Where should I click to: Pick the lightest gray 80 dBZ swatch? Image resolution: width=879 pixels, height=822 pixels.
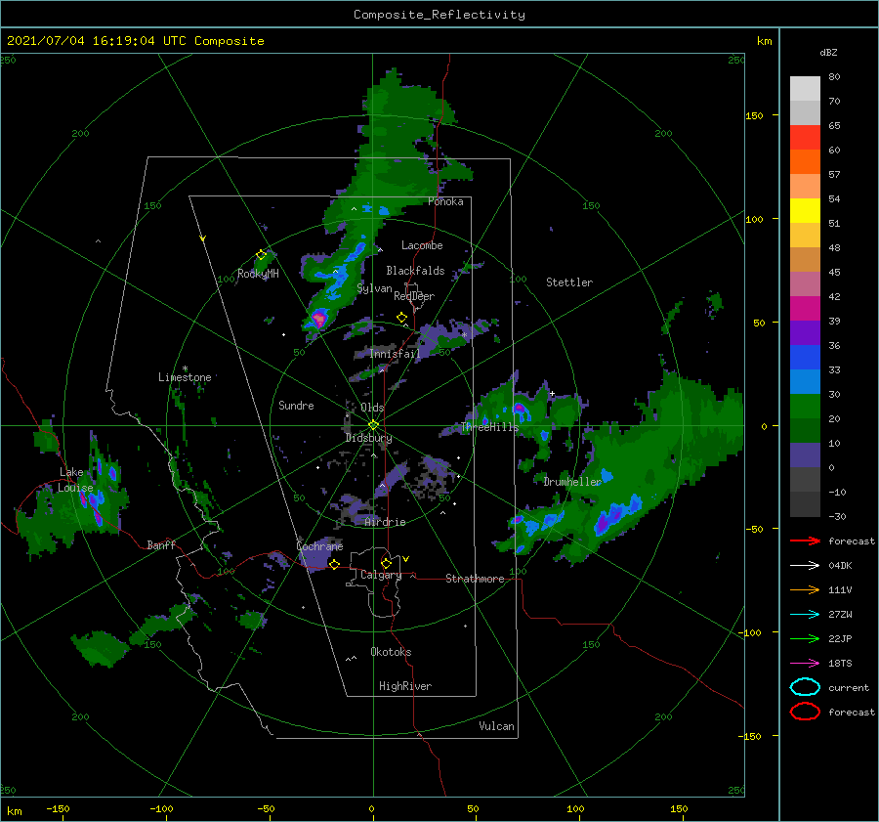[x=805, y=88]
